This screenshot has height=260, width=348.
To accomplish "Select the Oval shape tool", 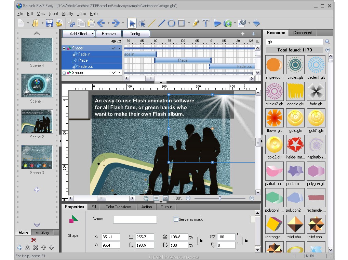I will click(x=171, y=23).
